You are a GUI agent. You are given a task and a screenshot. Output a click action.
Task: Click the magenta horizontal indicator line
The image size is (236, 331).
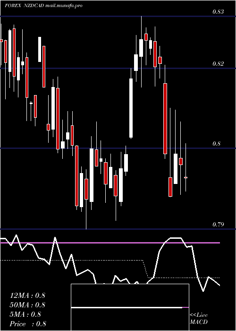[x=110, y=243]
